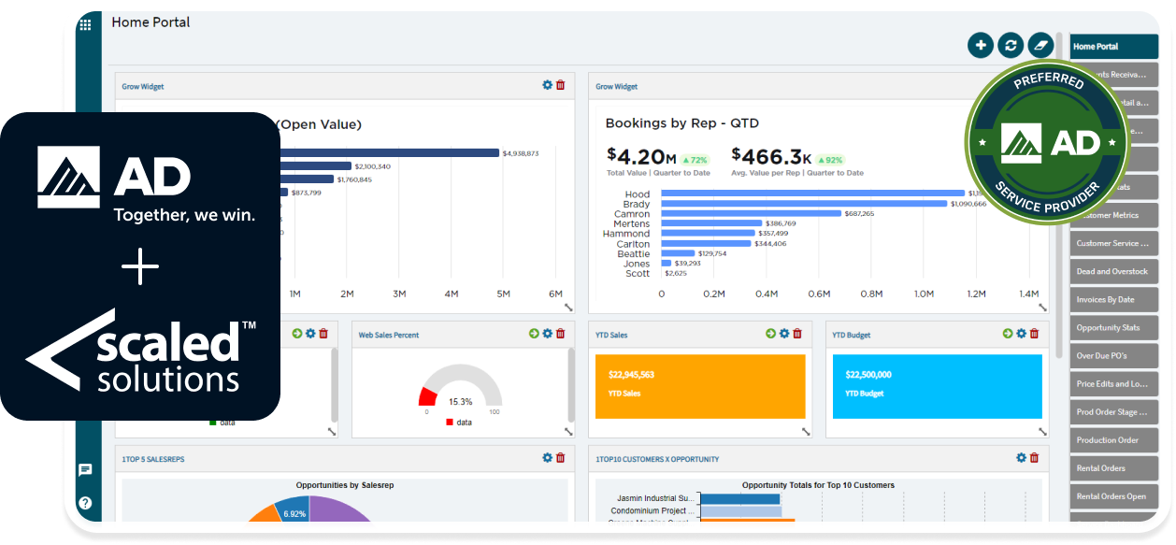Open settings gear on first Grow Widget
This screenshot has width=1176, height=545.
coord(548,85)
